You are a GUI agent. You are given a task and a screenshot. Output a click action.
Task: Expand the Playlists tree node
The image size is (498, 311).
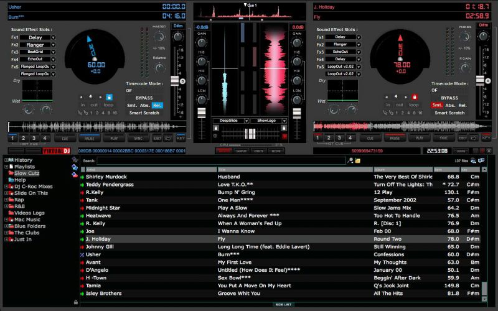(x=6, y=167)
